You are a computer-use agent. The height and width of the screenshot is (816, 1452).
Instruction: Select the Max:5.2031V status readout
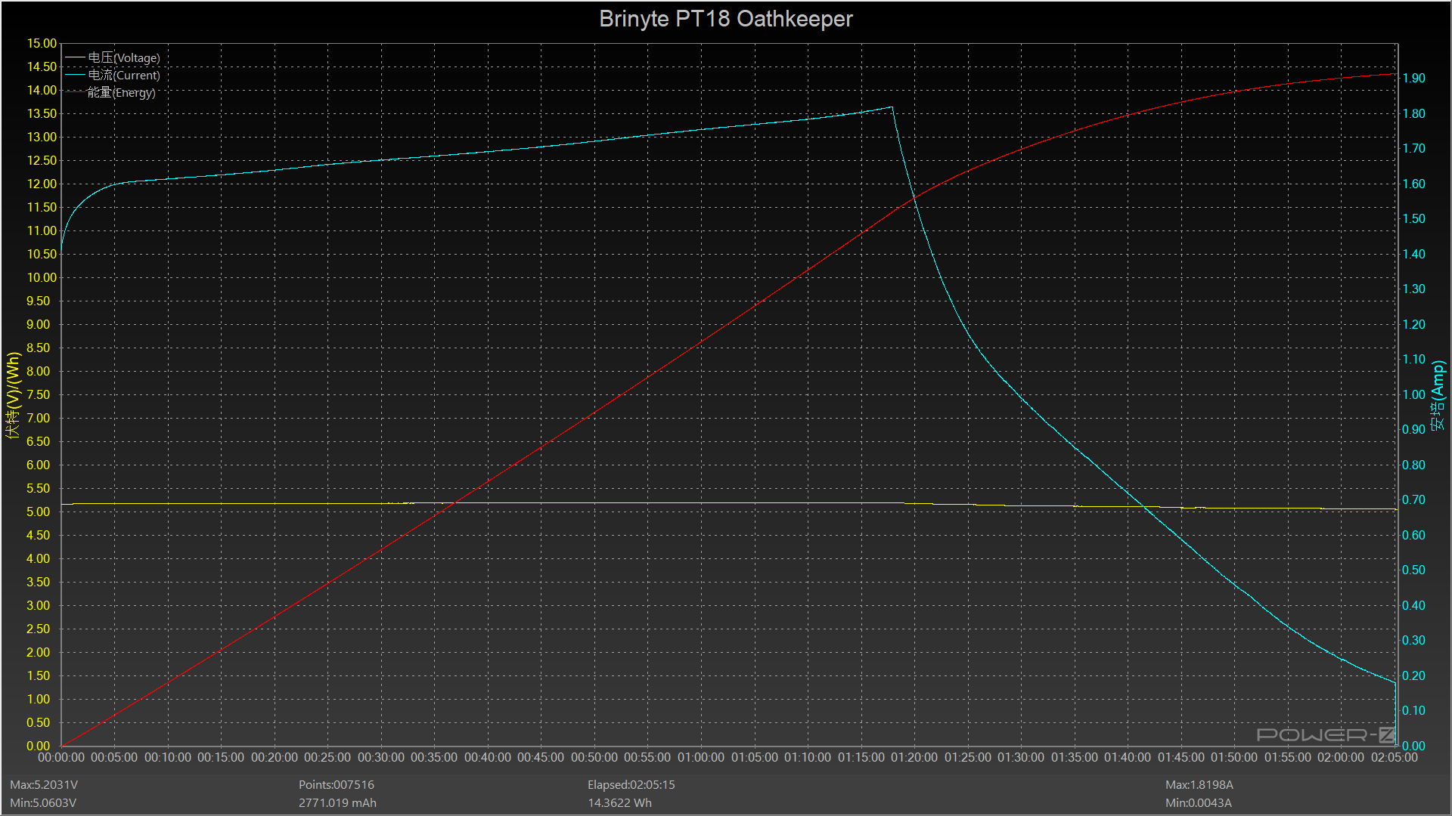pos(44,785)
